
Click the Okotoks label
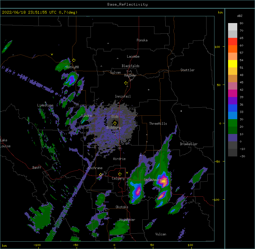(x=122, y=207)
